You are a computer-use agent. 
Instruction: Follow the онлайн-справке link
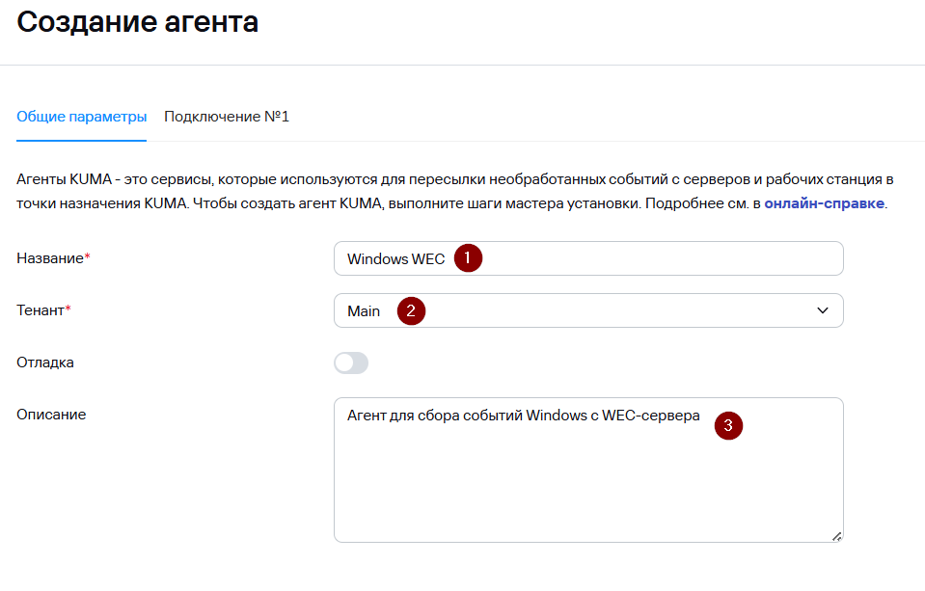point(824,204)
